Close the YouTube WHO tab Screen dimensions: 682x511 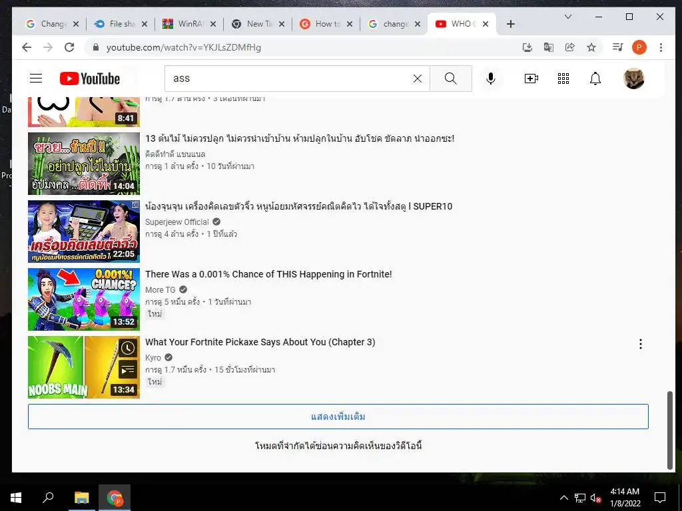point(486,25)
